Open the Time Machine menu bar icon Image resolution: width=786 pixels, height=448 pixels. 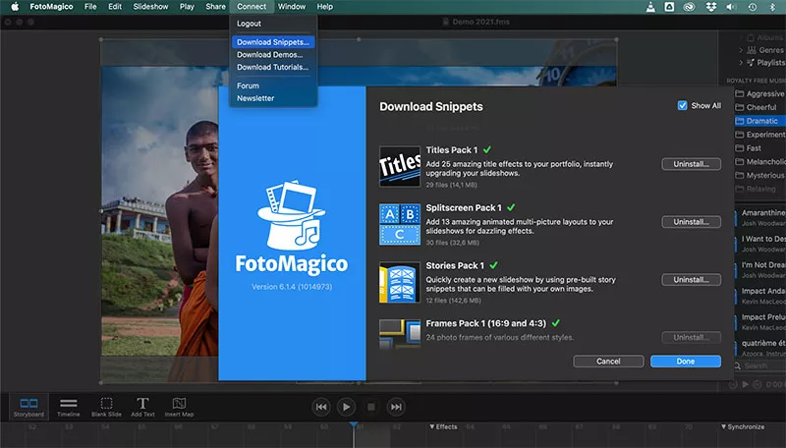click(753, 7)
